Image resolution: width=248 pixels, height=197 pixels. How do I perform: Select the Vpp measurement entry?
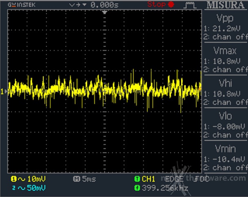click(x=226, y=27)
